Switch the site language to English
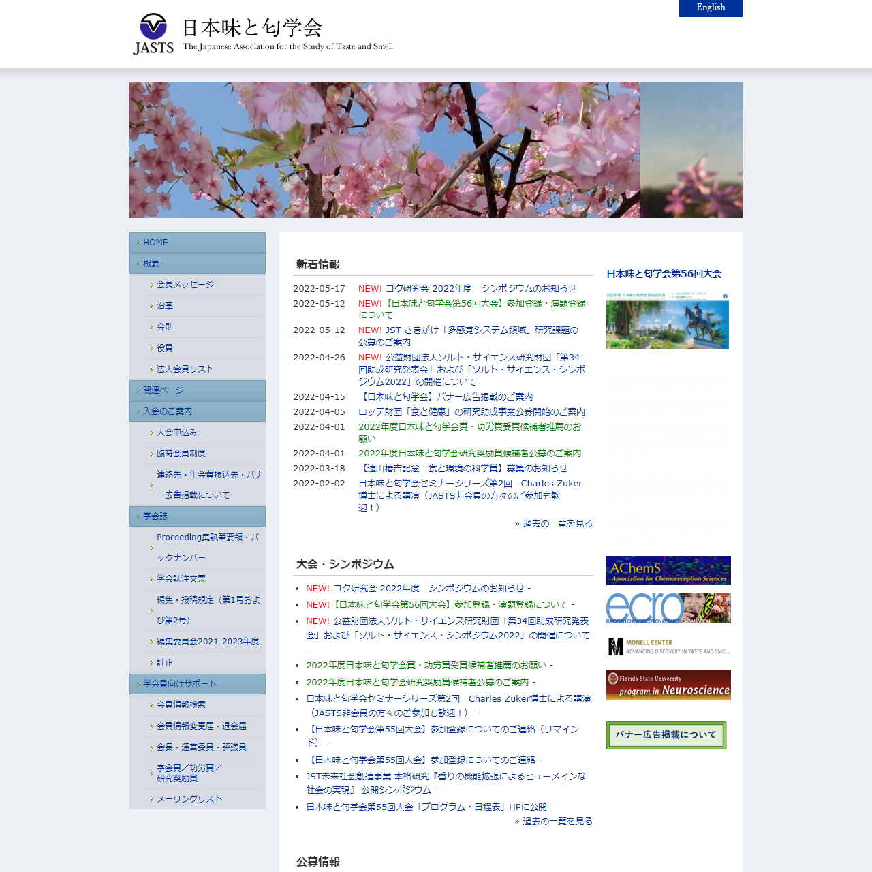 [710, 8]
